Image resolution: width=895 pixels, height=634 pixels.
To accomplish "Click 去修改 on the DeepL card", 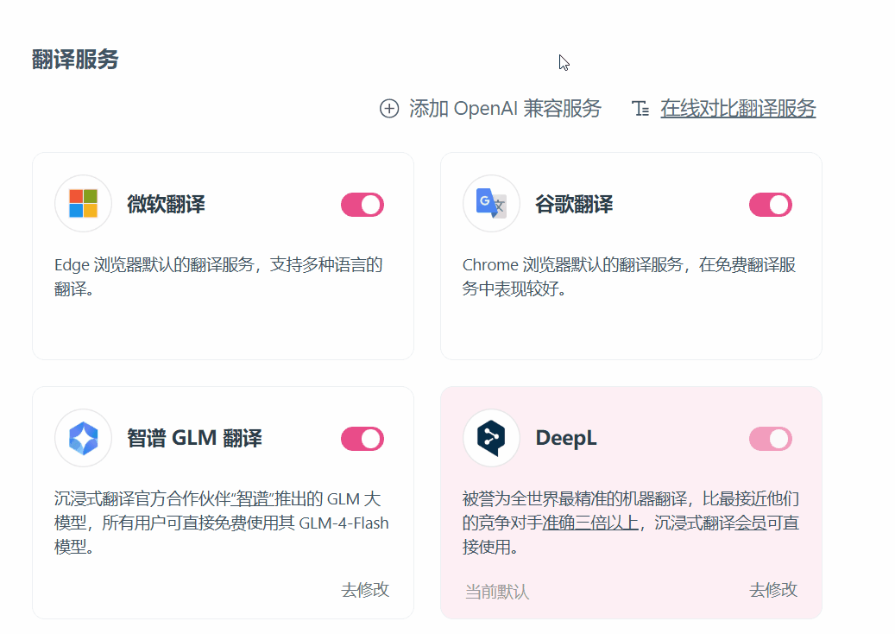I will coord(773,589).
